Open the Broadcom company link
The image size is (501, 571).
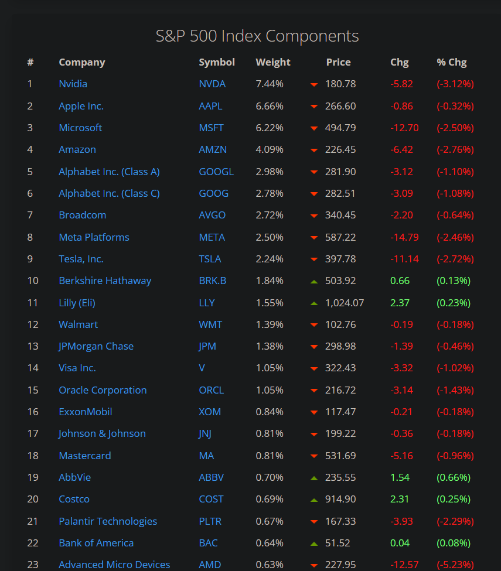83,215
